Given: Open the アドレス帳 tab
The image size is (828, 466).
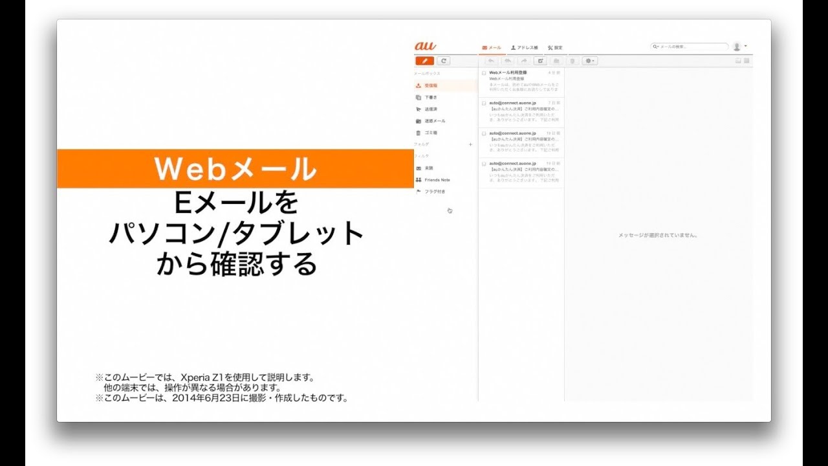Looking at the screenshot, I should coord(524,48).
